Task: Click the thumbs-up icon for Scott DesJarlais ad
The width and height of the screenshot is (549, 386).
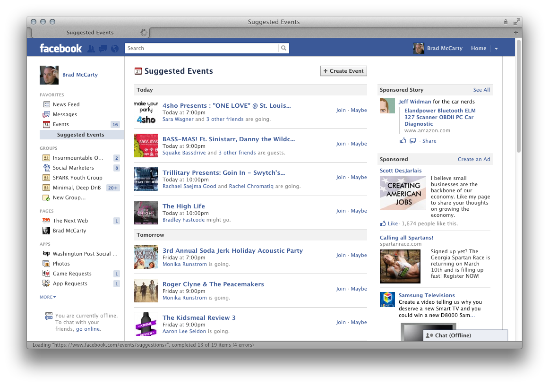Action: pyautogui.click(x=383, y=223)
